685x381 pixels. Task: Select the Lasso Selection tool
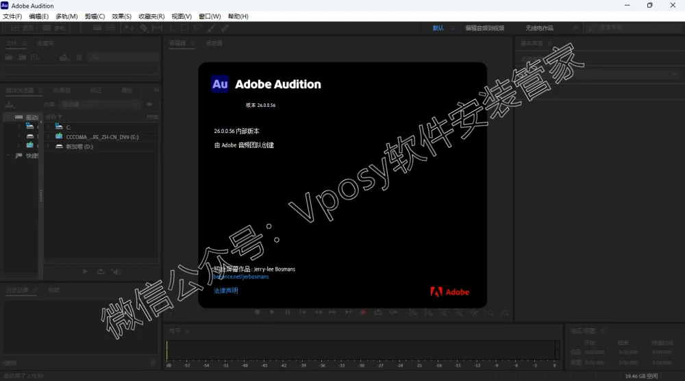click(198, 28)
